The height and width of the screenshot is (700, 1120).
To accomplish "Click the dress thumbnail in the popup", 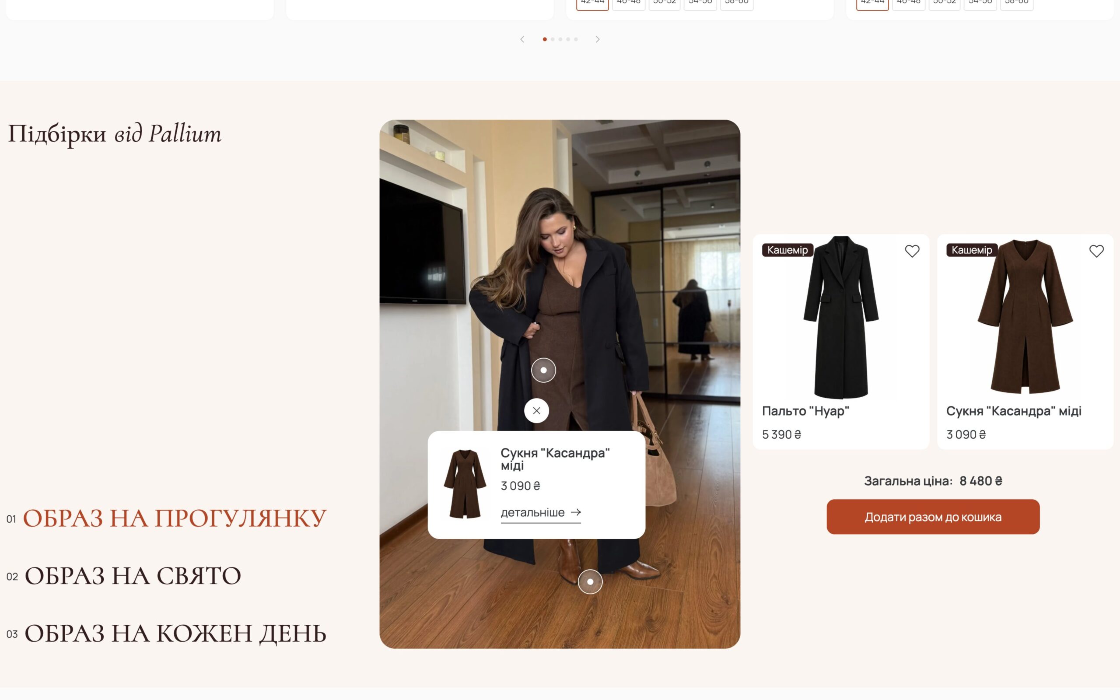I will click(x=465, y=484).
